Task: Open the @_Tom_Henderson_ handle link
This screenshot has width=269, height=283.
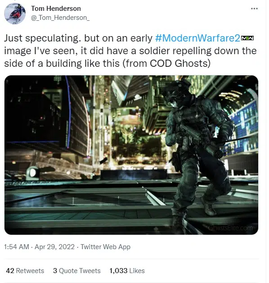Action: click(60, 18)
